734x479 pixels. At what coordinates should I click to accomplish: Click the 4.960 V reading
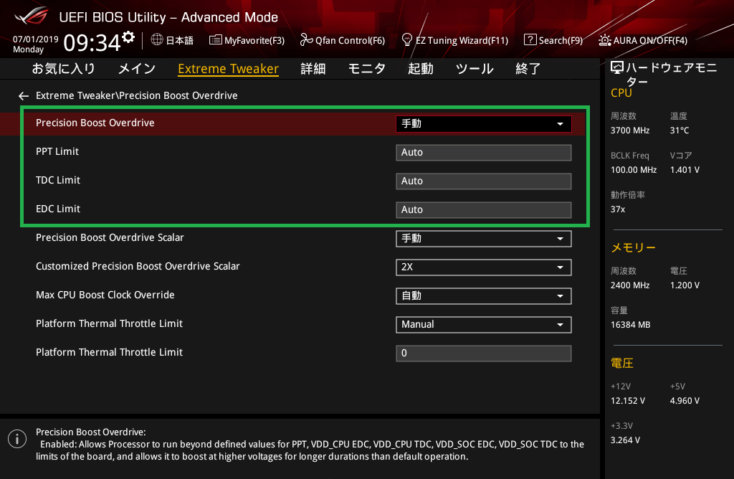coord(685,401)
